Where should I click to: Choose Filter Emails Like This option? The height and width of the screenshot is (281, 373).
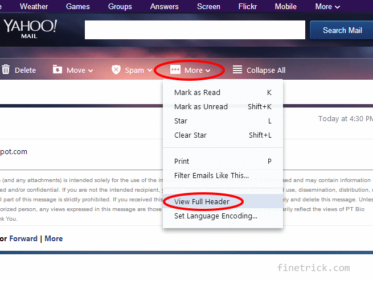(x=223, y=176)
